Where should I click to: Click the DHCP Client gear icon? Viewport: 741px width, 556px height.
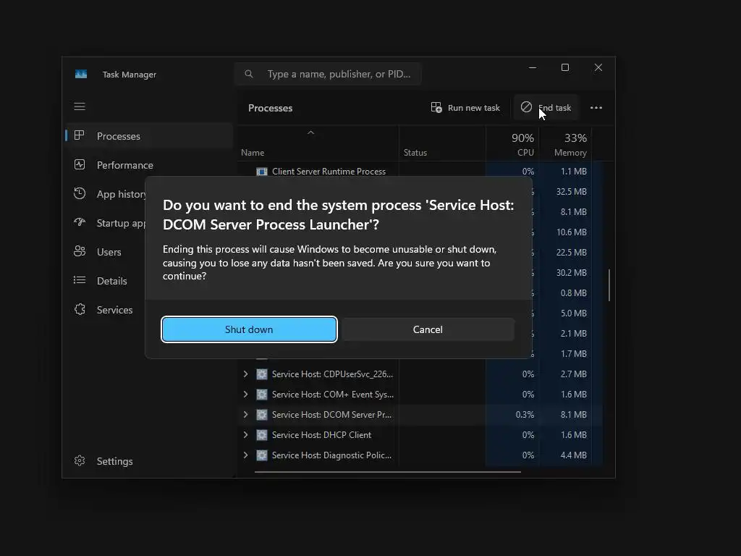click(262, 435)
